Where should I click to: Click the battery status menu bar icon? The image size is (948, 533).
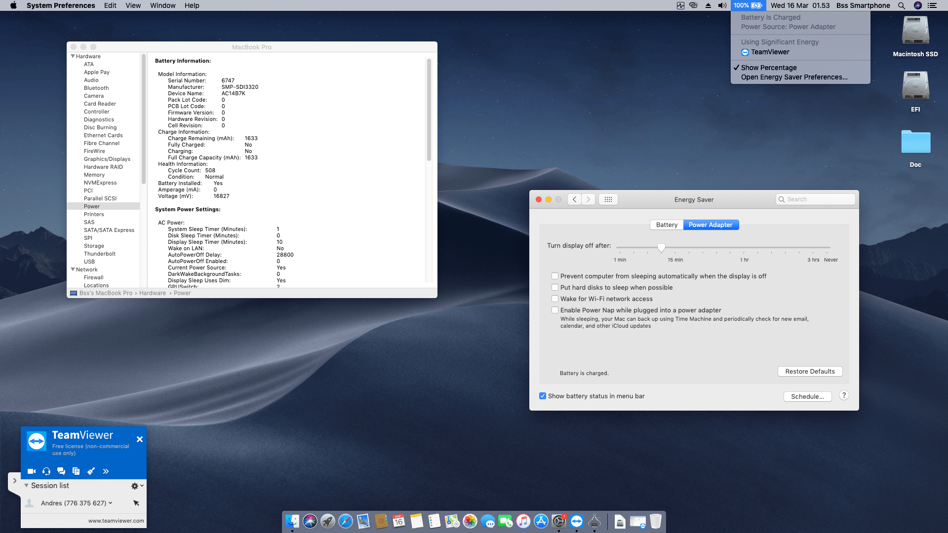point(748,5)
